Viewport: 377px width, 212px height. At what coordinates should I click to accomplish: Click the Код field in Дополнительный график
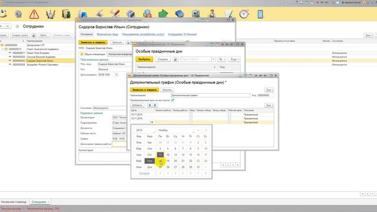[266, 95]
